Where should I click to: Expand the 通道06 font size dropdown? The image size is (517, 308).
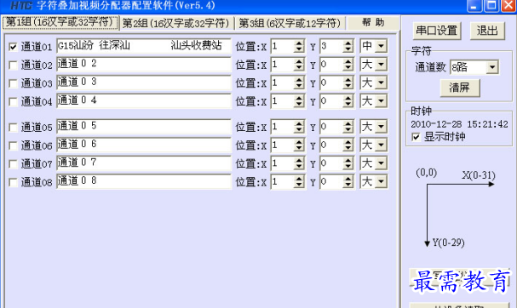[x=382, y=145]
